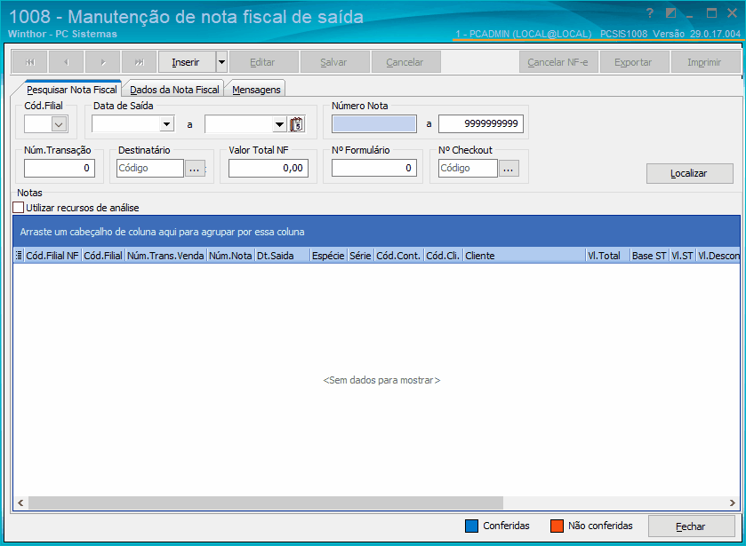Image resolution: width=746 pixels, height=546 pixels.
Task: Click the orange Não conferidas color swatch
Action: point(557,526)
